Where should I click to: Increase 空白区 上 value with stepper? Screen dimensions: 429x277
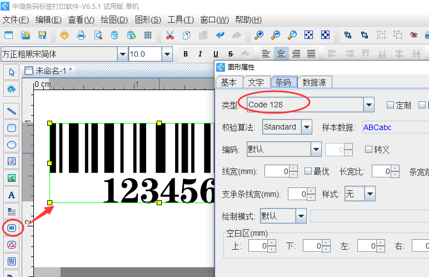(272, 243)
